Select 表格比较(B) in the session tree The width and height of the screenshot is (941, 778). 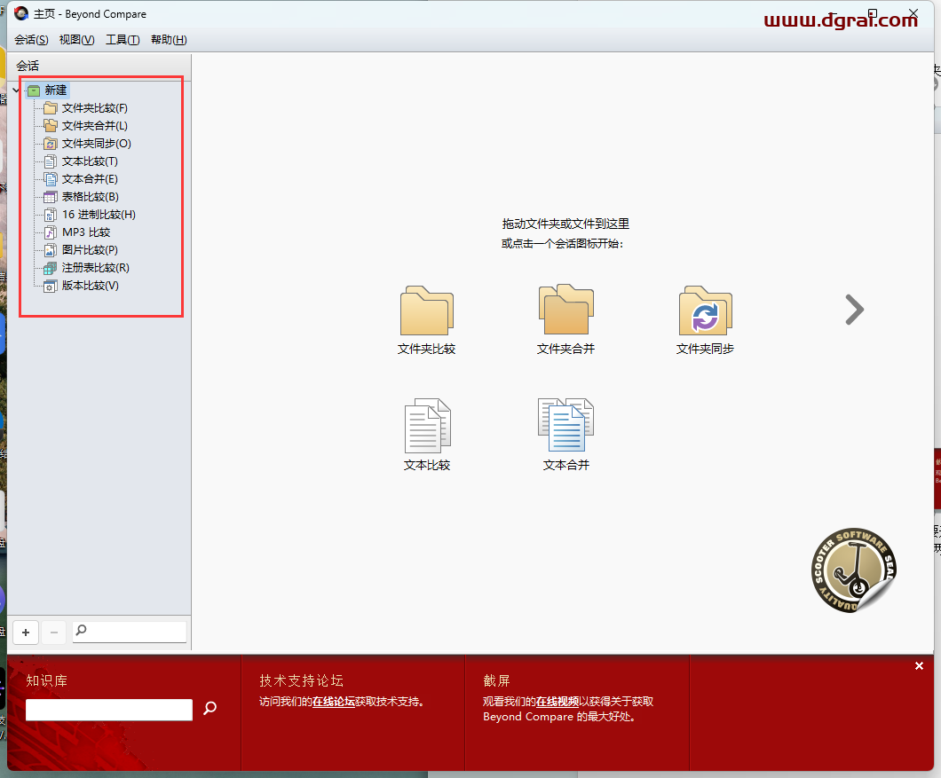[x=90, y=197]
